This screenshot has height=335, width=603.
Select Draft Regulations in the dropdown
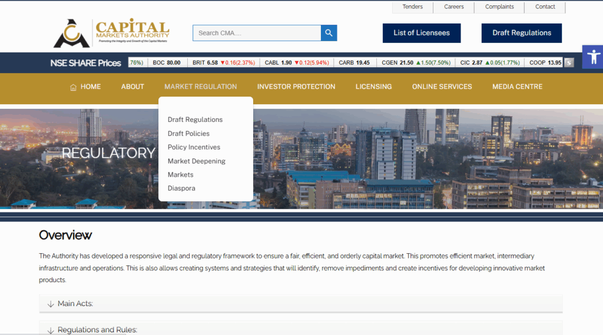[195, 120]
